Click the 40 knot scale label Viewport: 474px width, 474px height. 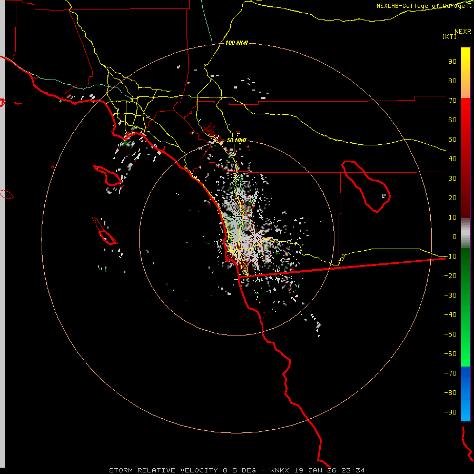tap(452, 159)
